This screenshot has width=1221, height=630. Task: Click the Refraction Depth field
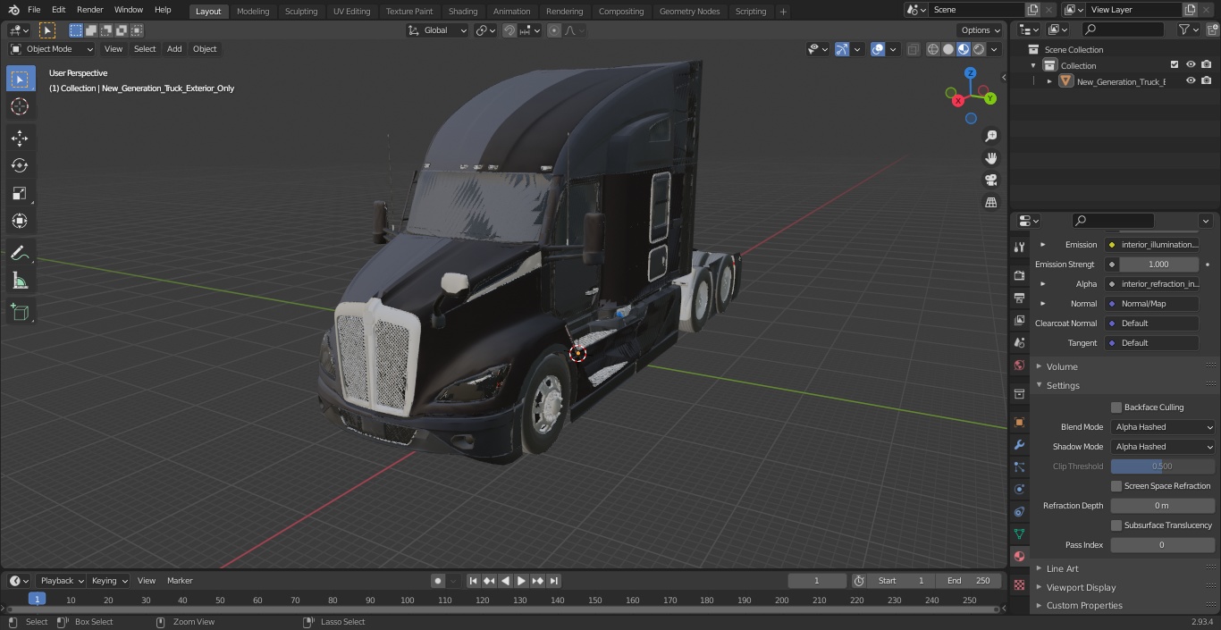(1163, 506)
